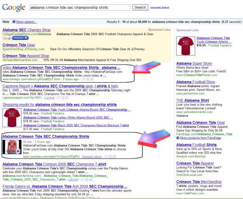
Task: Promote the kewego.com video result
Action: coord(88,79)
